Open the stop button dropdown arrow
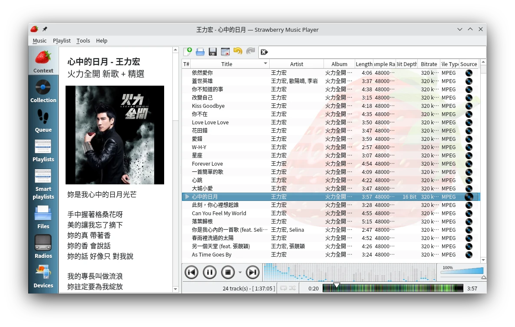This screenshot has width=515, height=327. (240, 273)
